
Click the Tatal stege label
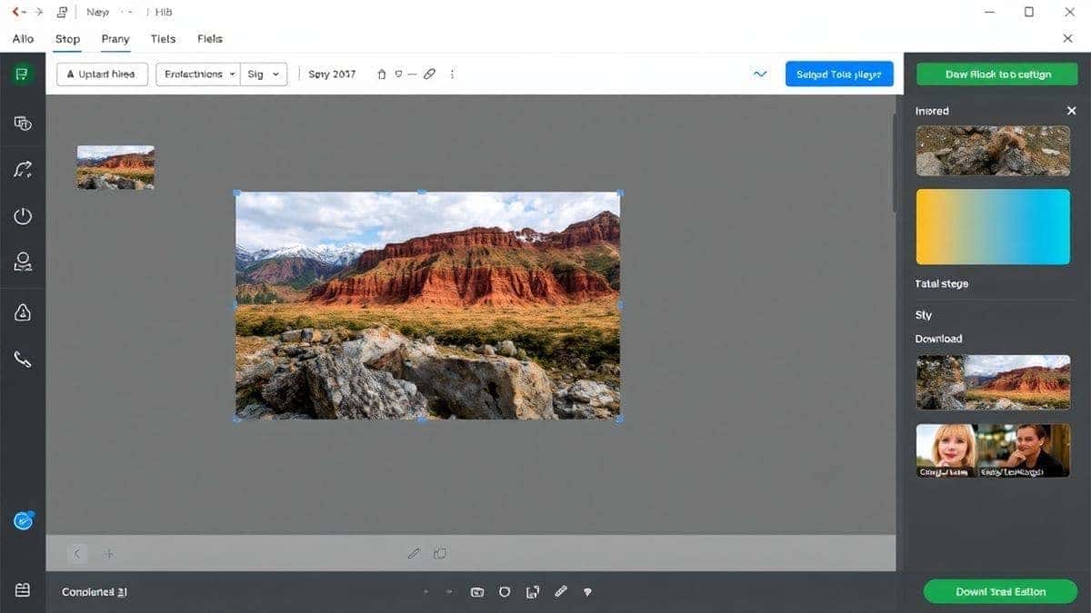(x=941, y=284)
